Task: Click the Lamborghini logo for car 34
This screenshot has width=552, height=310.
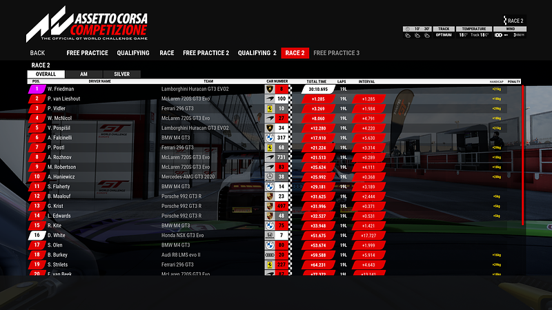Action: (x=270, y=128)
